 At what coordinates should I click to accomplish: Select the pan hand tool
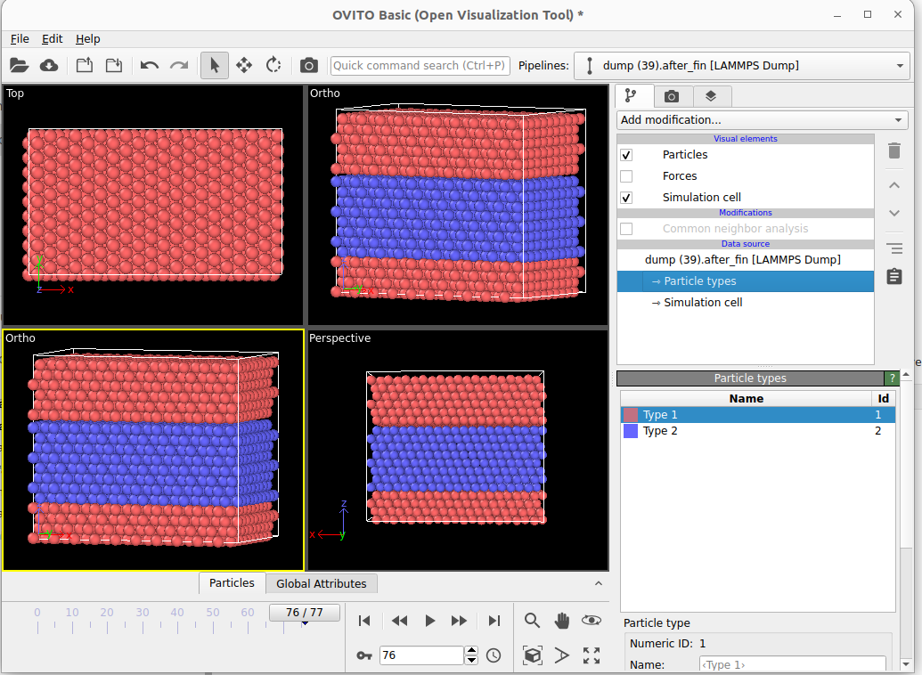click(x=561, y=621)
